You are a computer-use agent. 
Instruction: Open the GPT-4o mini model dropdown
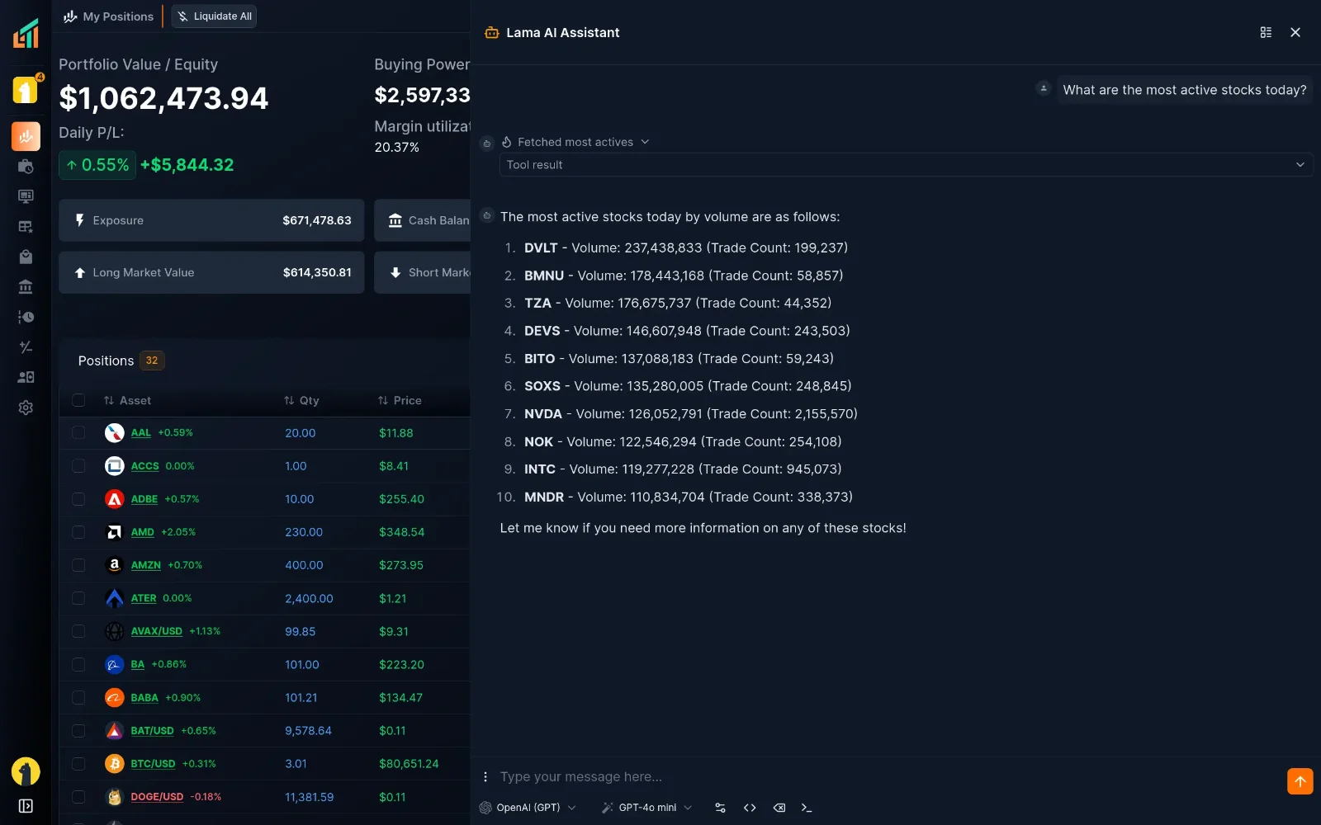pyautogui.click(x=647, y=808)
